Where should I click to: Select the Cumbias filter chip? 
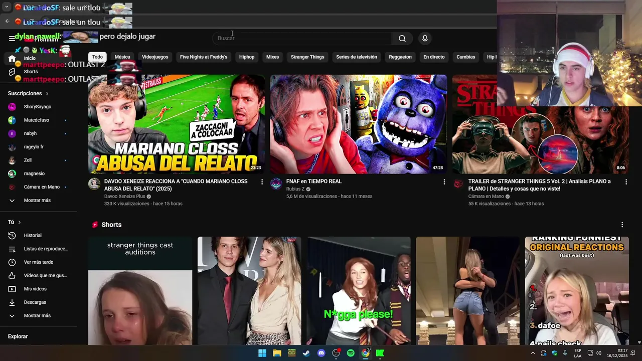coord(465,57)
